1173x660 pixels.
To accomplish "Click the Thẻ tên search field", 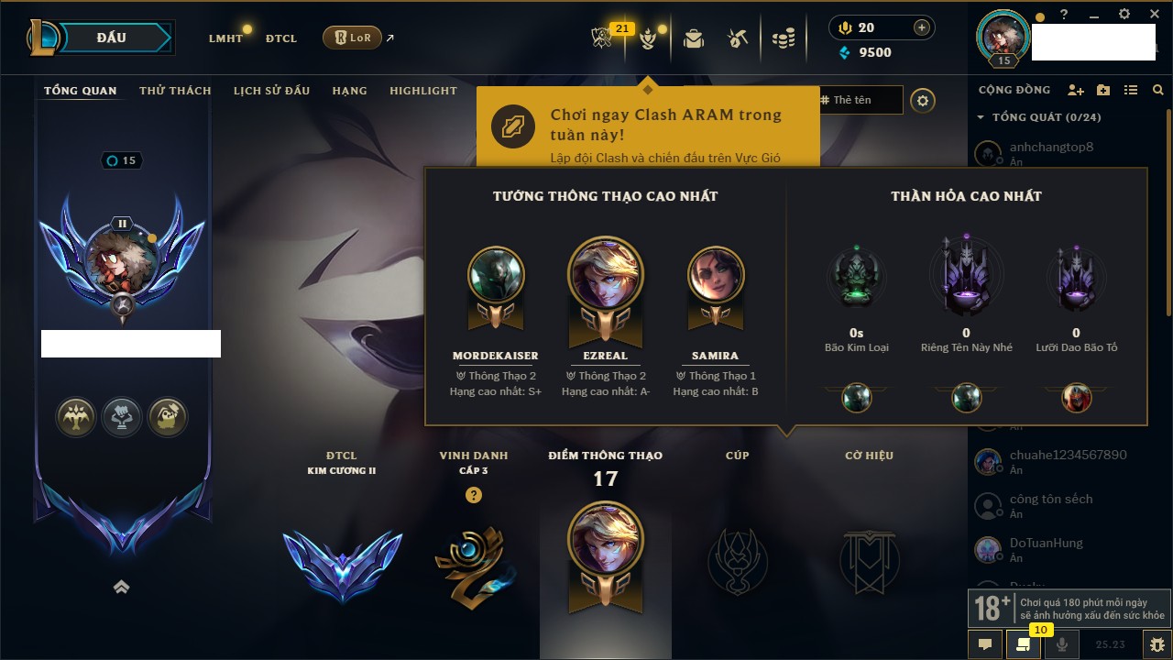I will pos(860,100).
